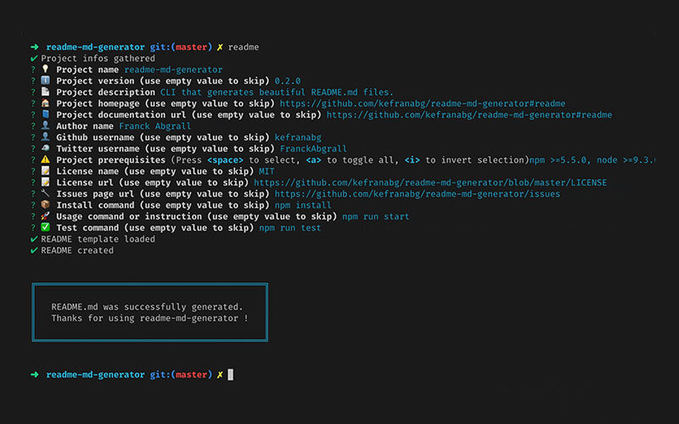This screenshot has height=424, width=679.
Task: Click the info icon beside Project version
Action: [45, 81]
